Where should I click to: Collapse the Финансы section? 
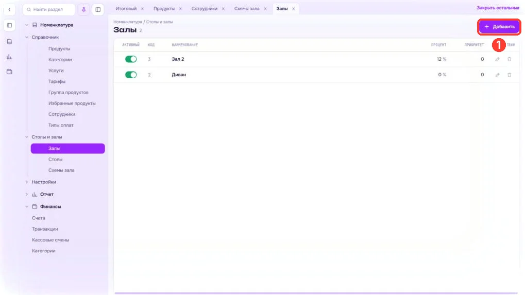27,206
